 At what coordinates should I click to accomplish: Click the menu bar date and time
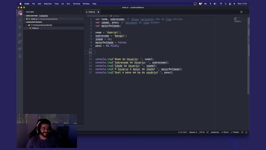(242, 4)
